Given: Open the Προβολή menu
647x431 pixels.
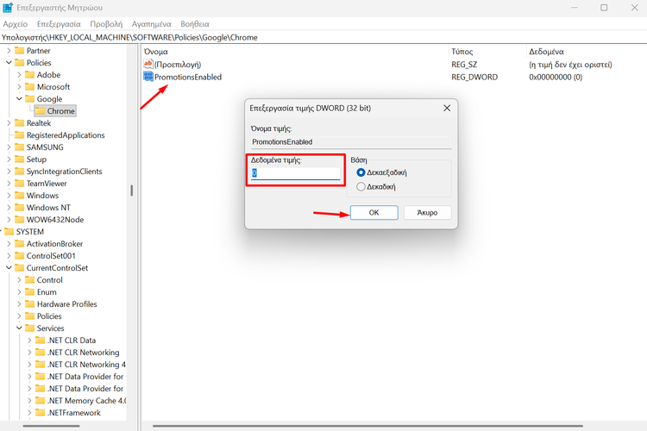Looking at the screenshot, I should 106,24.
